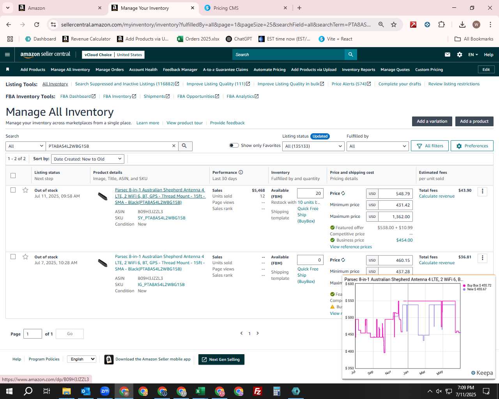Click the Next Gen Selling button
The height and width of the screenshot is (399, 499).
[x=221, y=359]
